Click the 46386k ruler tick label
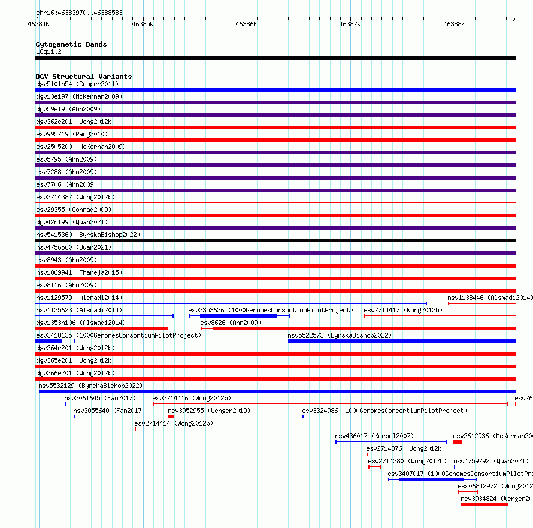 247,24
